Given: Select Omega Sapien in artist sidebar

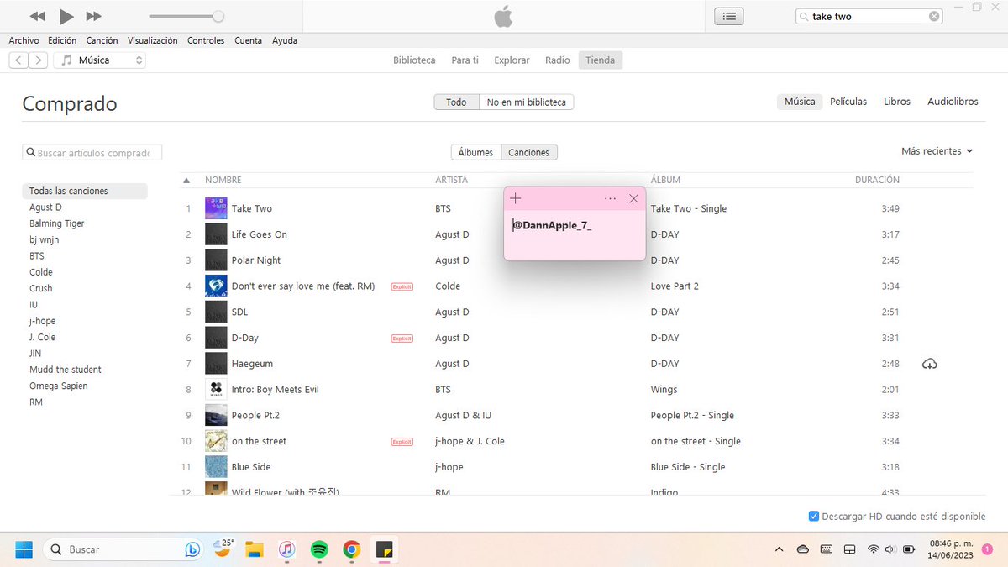Looking at the screenshot, I should (x=59, y=386).
